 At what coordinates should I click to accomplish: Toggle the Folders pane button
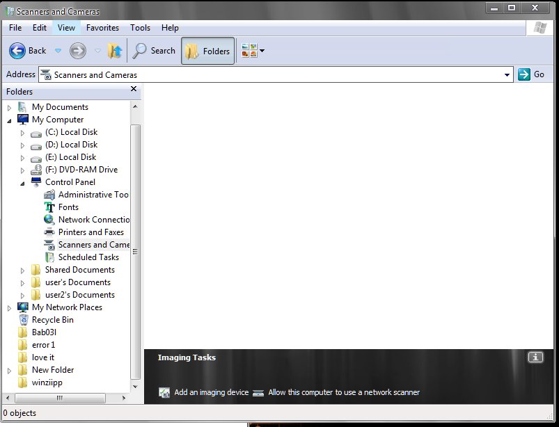pos(207,51)
